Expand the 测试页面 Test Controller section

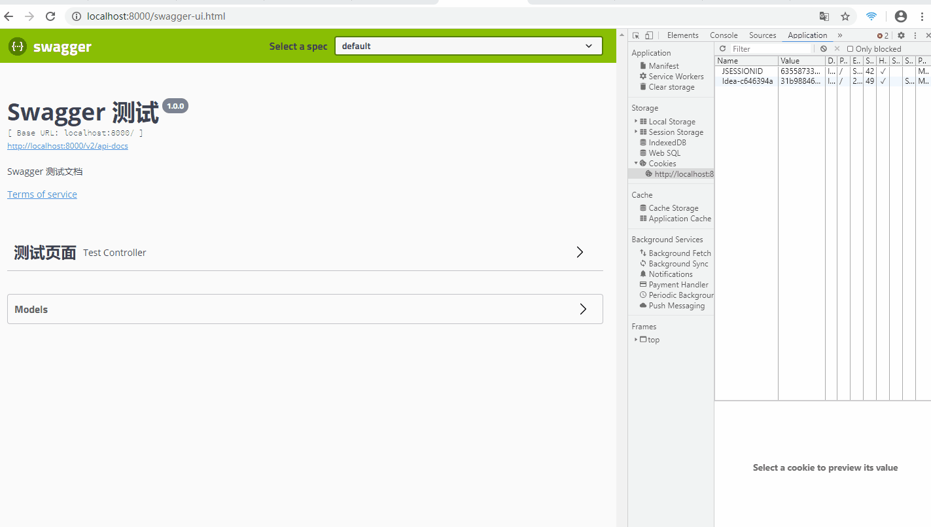(305, 252)
